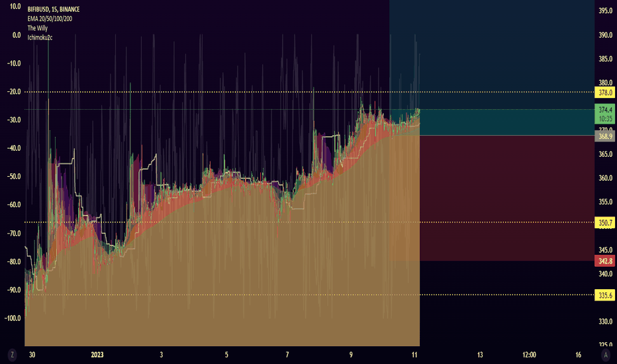Click the 335.6 yellow price label
The height and width of the screenshot is (364, 617).
click(605, 295)
